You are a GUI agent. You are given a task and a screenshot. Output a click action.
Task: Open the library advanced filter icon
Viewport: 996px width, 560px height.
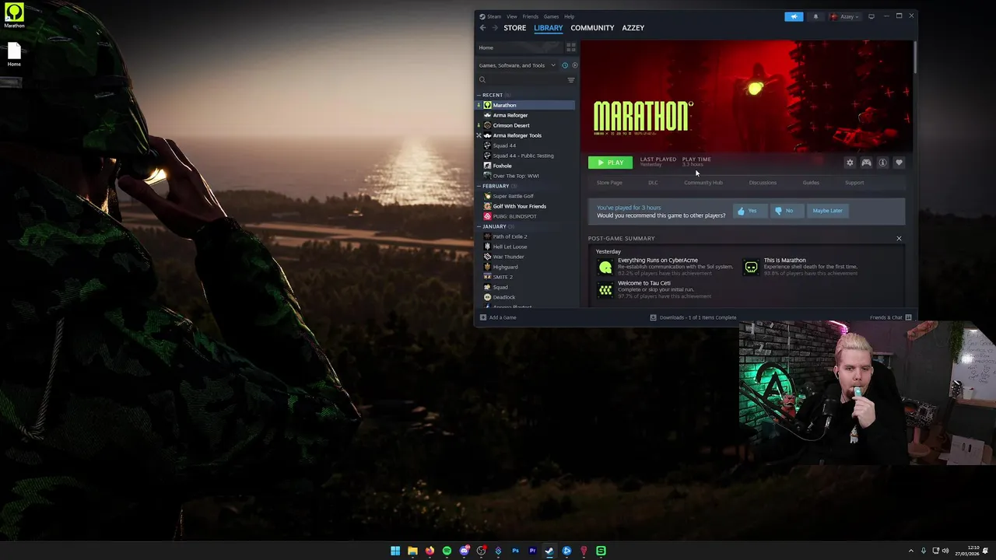click(x=570, y=80)
